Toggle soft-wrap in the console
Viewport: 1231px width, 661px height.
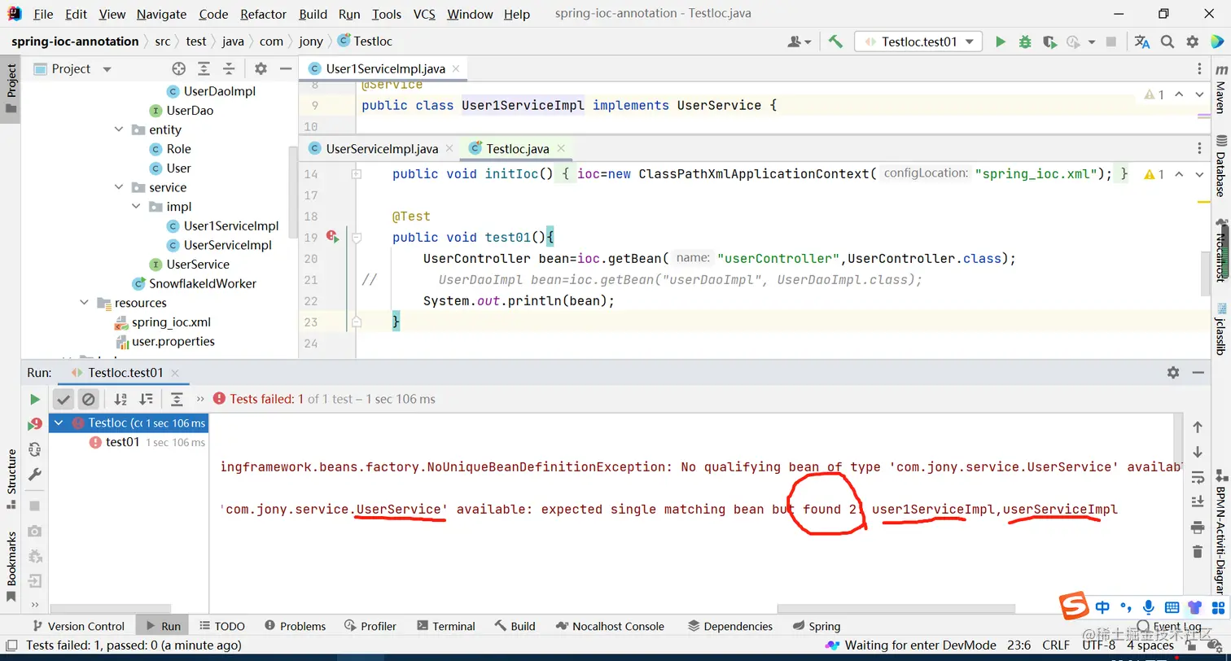pyautogui.click(x=1198, y=477)
